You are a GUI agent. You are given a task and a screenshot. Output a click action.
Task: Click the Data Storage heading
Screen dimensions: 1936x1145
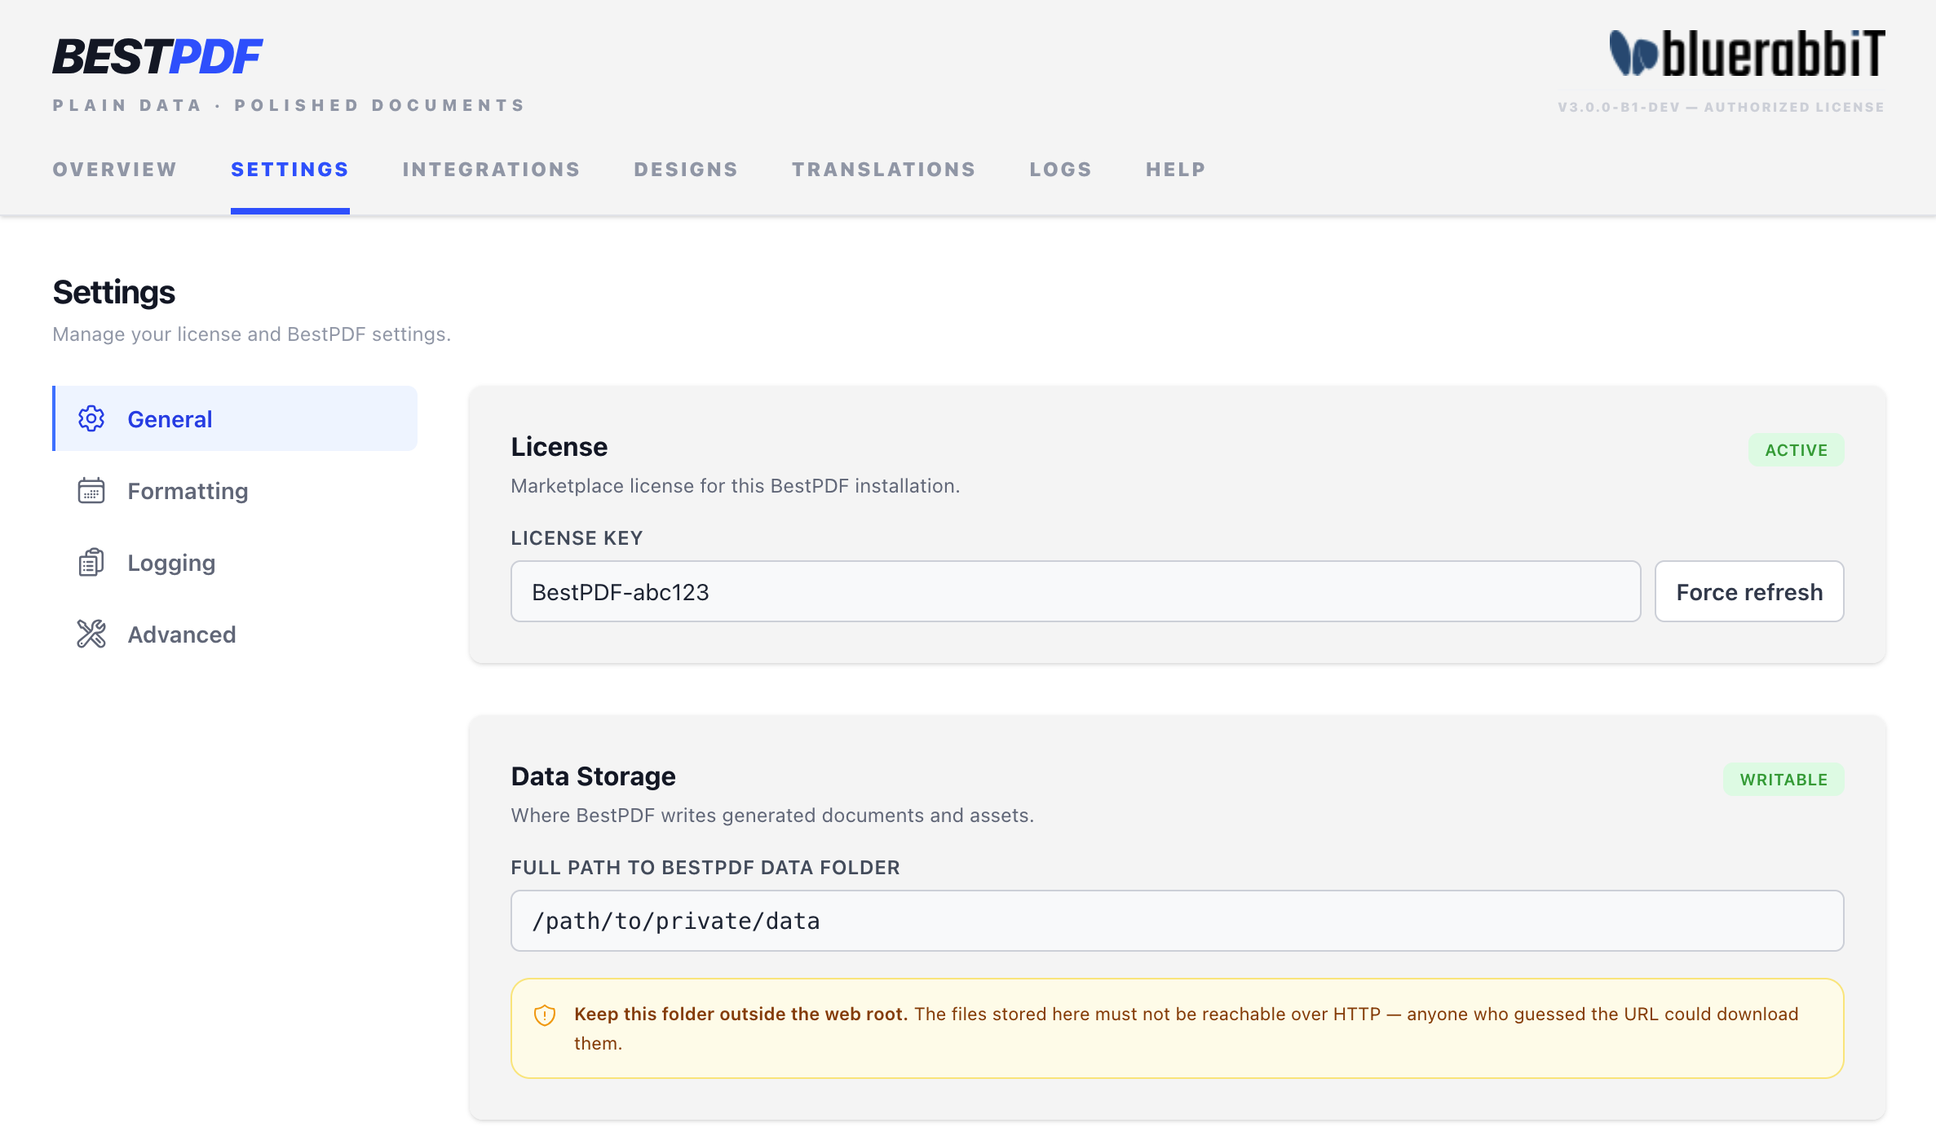[x=594, y=776]
